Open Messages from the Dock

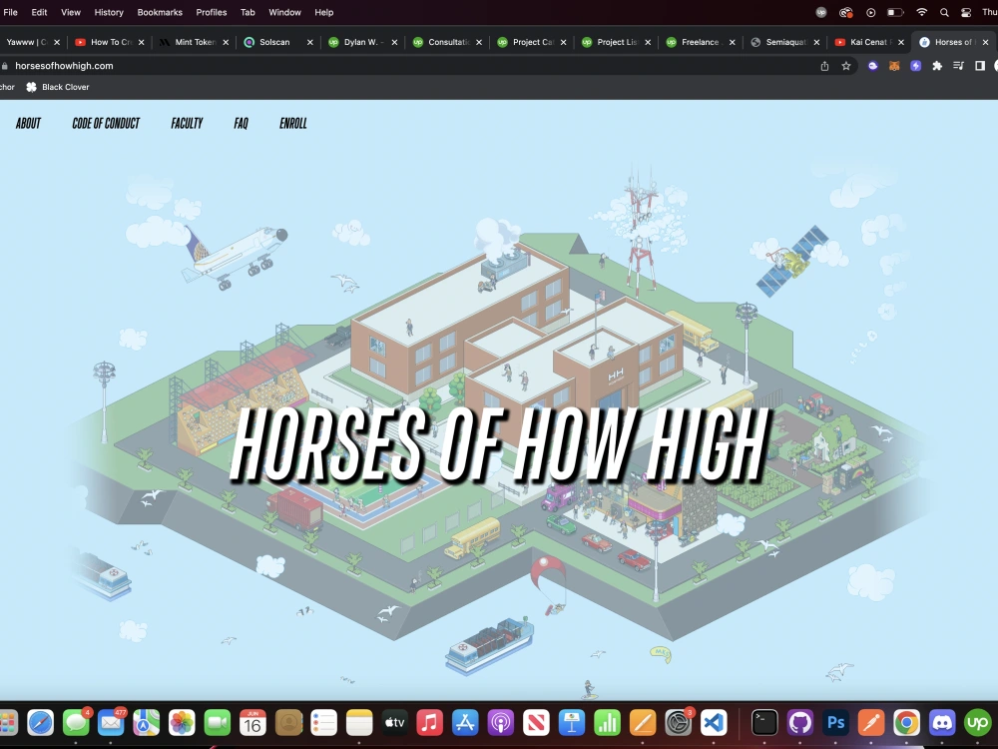tap(76, 723)
